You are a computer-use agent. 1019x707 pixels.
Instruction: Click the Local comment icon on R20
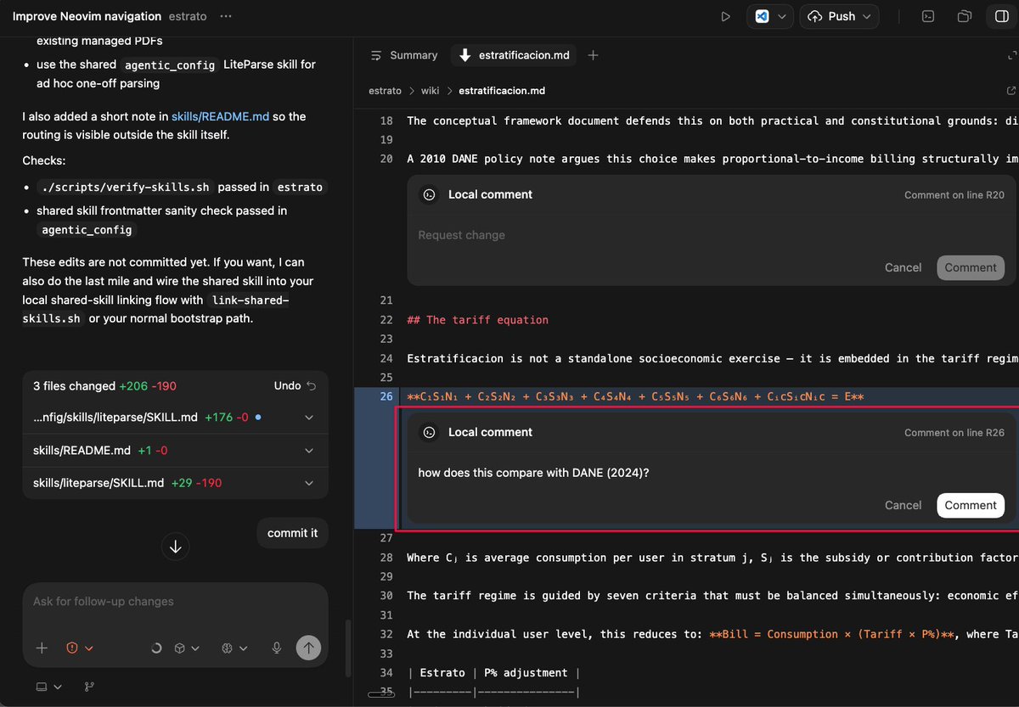[430, 194]
